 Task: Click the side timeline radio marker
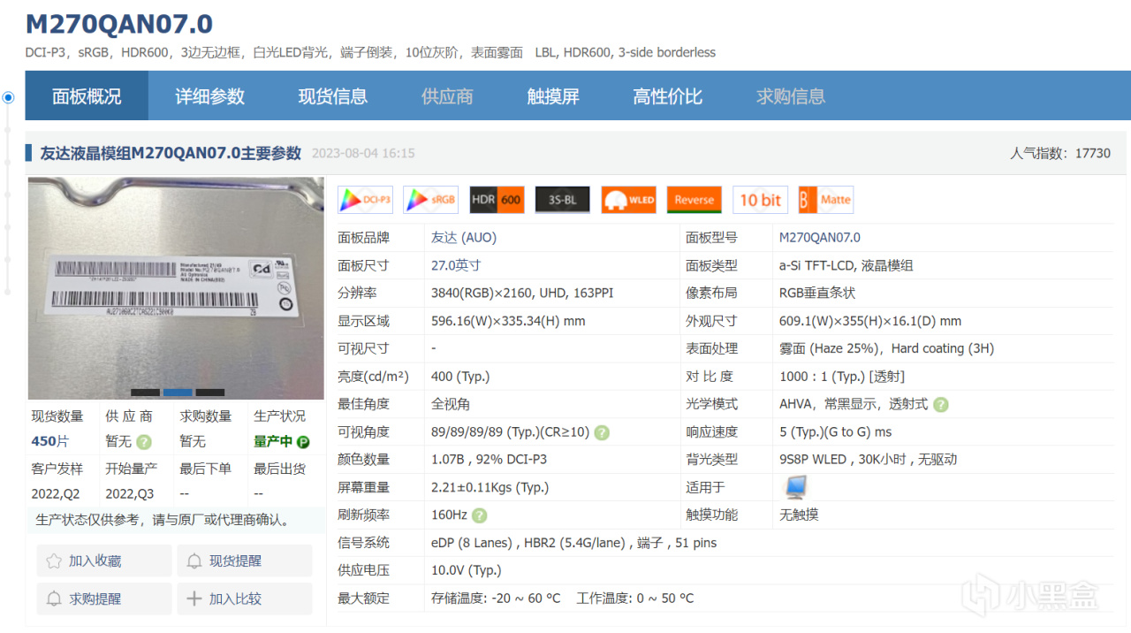click(9, 97)
